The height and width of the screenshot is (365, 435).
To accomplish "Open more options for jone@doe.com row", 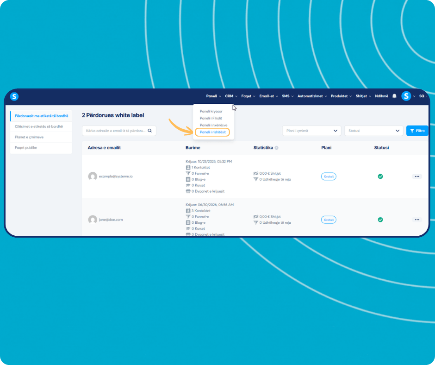I will tap(416, 220).
